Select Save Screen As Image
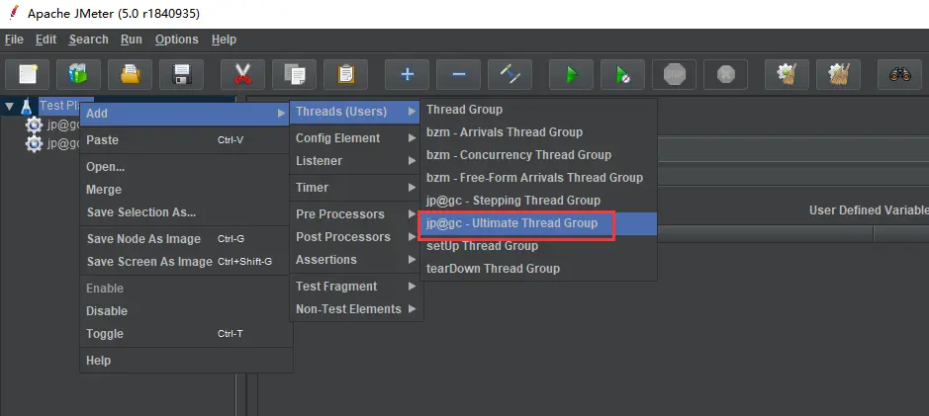Image resolution: width=929 pixels, height=416 pixels. tap(186, 262)
